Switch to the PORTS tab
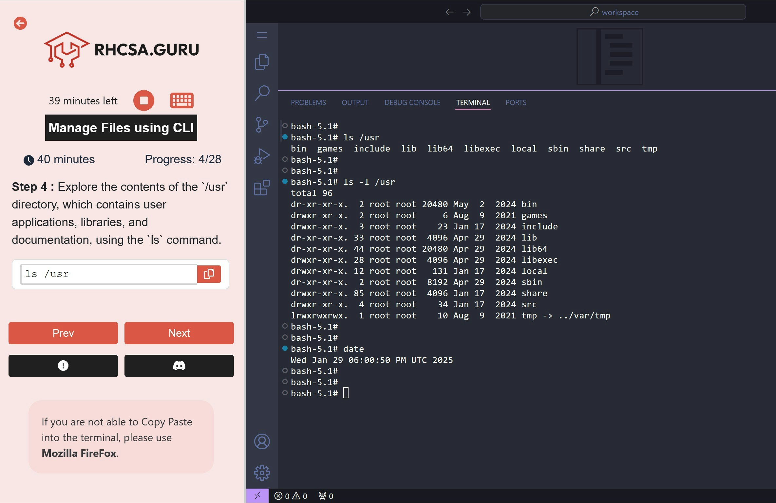776x503 pixels. tap(516, 102)
